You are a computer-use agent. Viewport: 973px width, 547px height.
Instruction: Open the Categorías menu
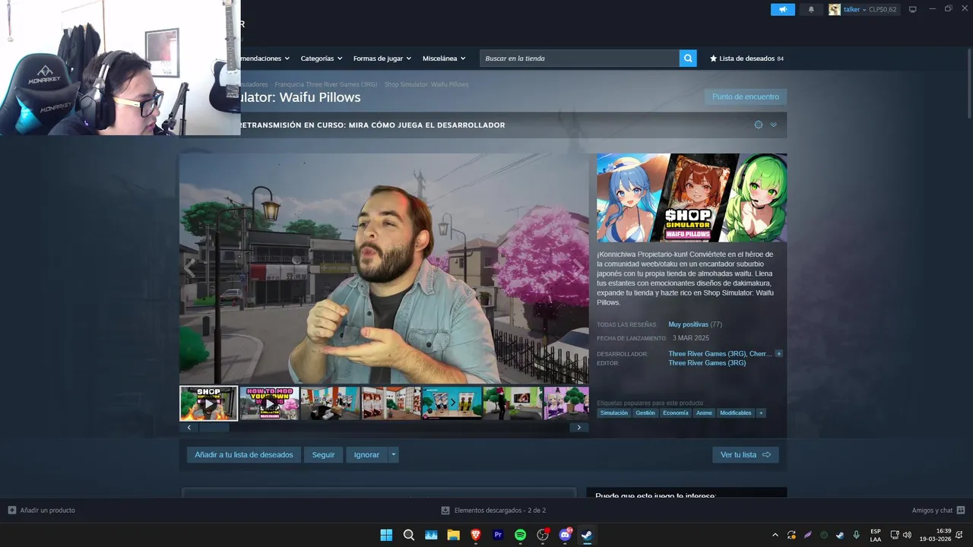pyautogui.click(x=321, y=58)
